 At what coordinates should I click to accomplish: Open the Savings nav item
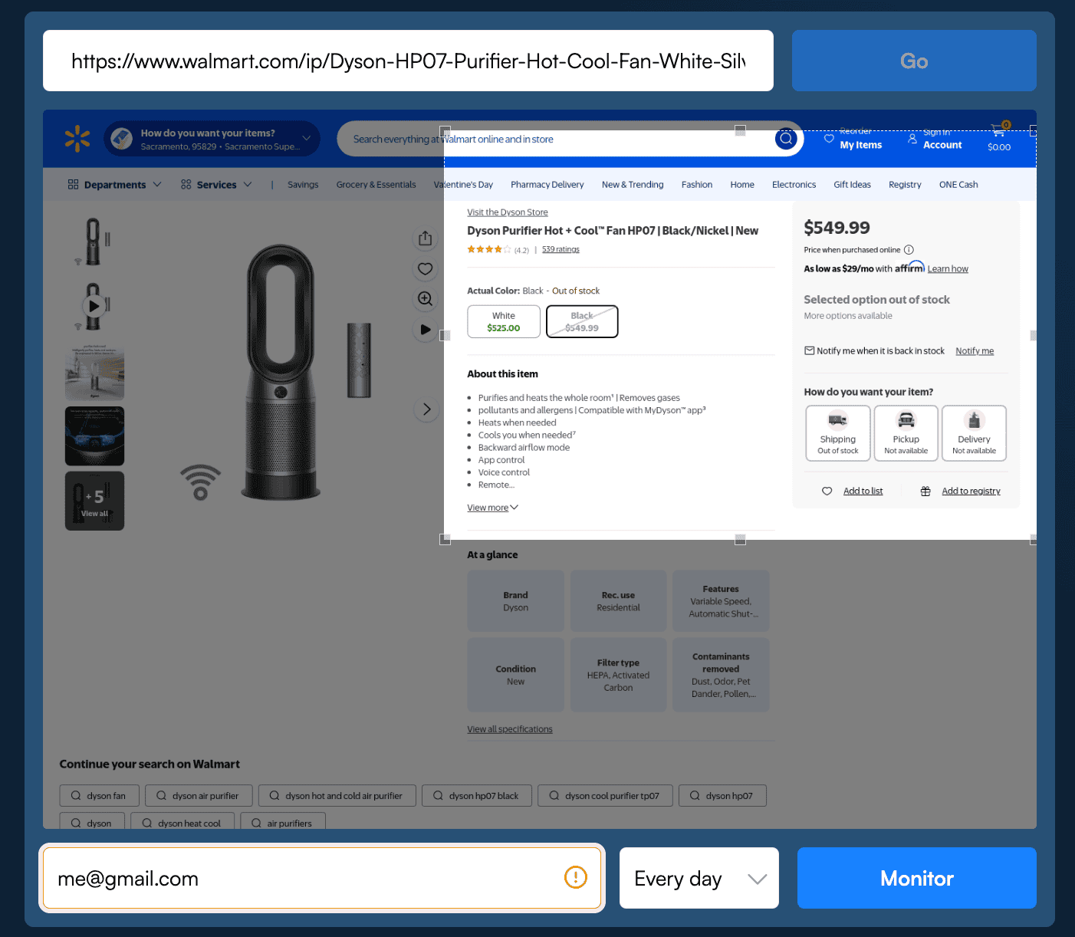(303, 185)
